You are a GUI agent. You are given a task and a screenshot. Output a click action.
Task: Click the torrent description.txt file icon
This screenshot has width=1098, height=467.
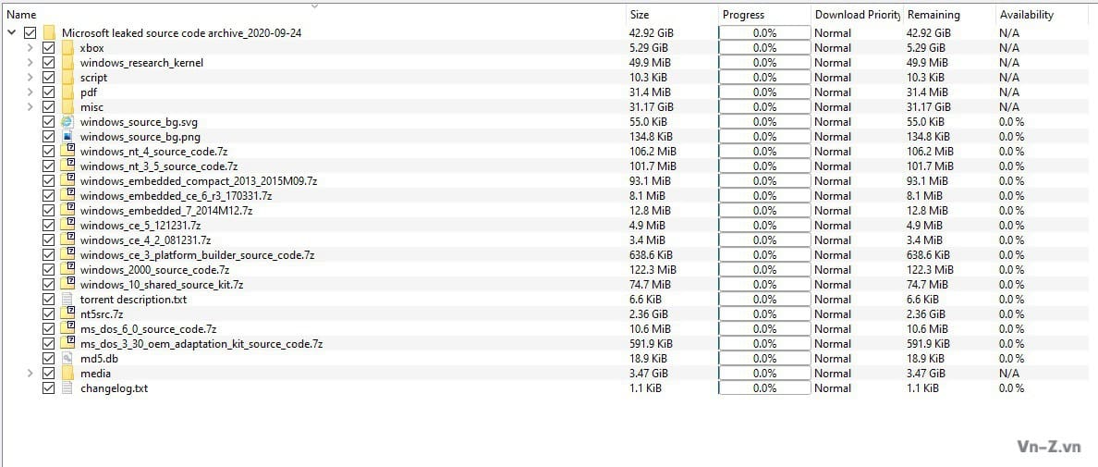click(x=67, y=299)
